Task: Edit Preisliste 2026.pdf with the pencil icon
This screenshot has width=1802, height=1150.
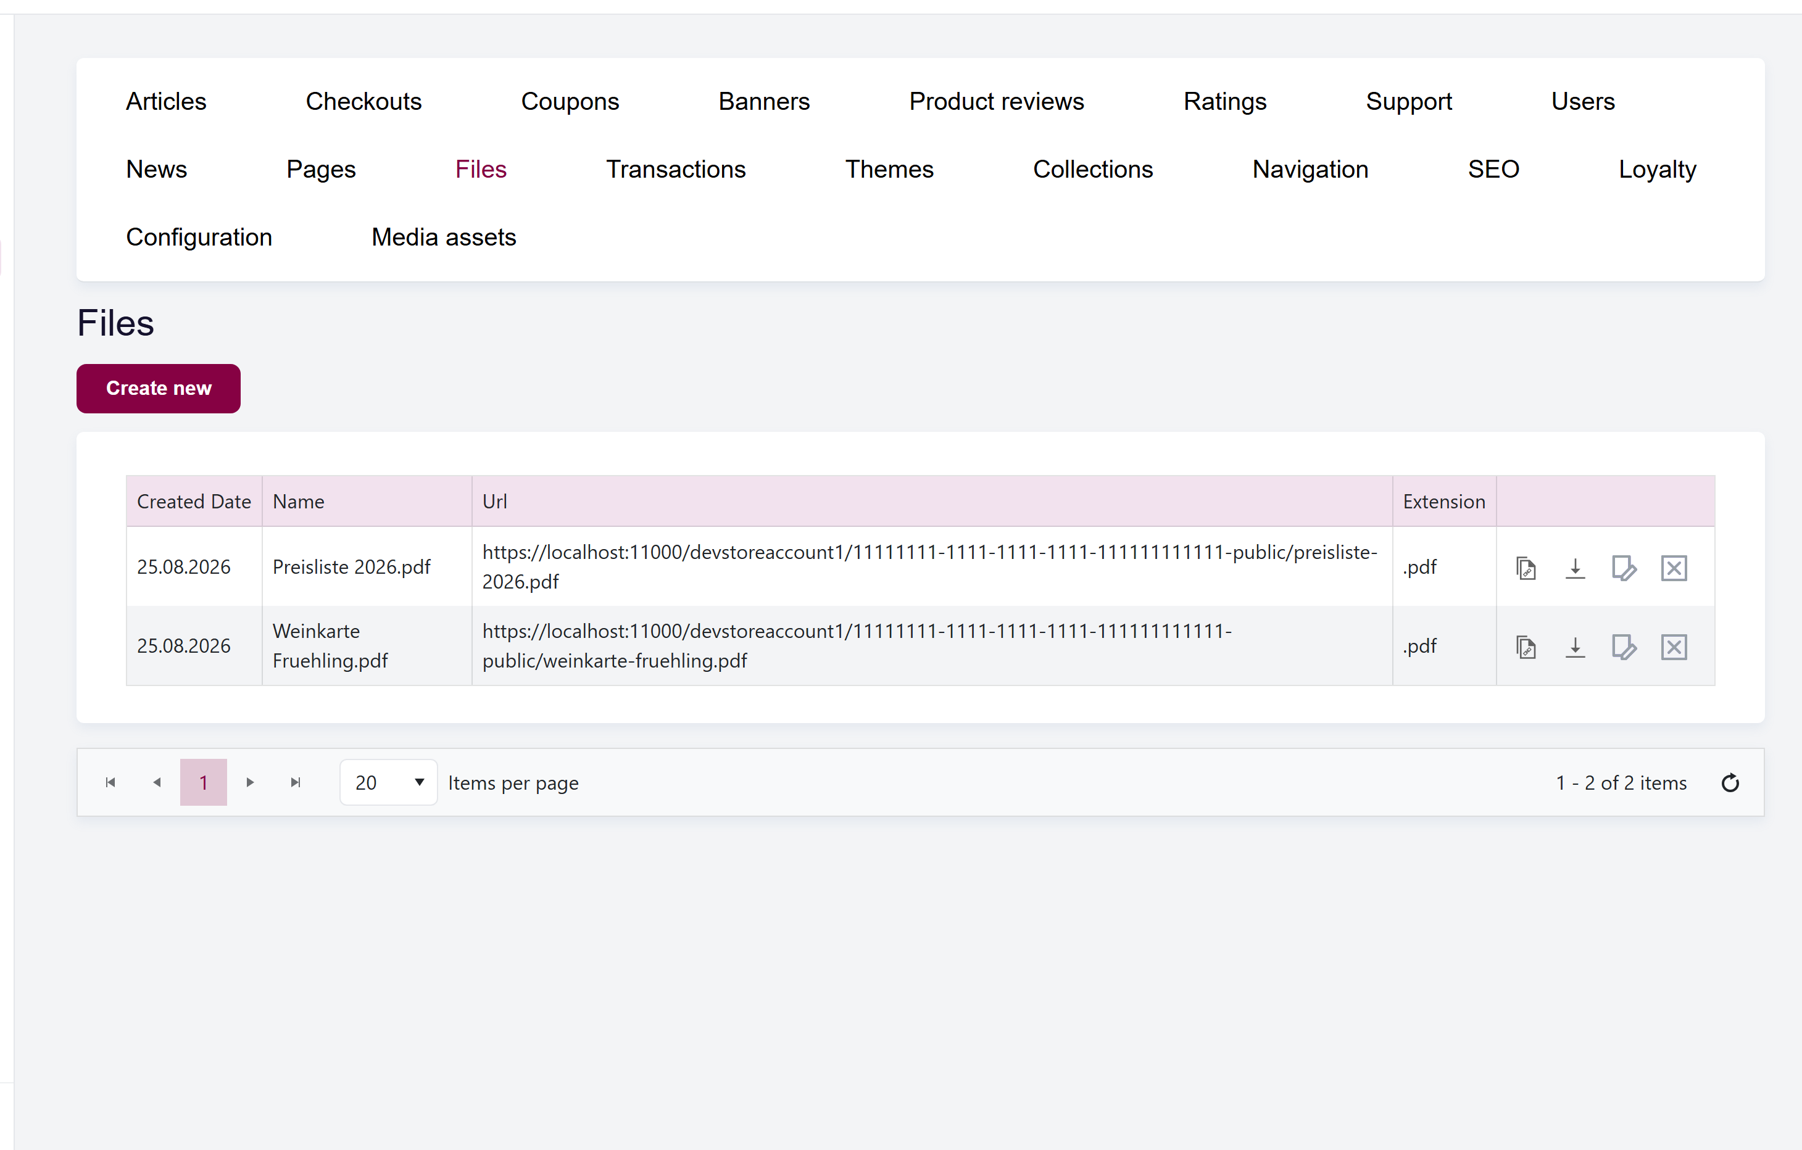Action: coord(1624,568)
